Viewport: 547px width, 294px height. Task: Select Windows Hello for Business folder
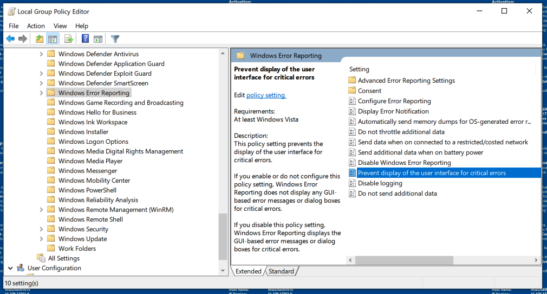97,112
